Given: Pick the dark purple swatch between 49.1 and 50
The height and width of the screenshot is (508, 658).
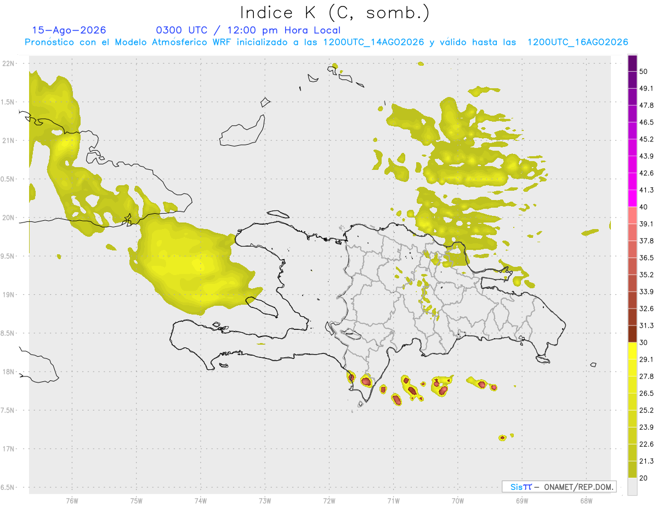Looking at the screenshot, I should click(x=632, y=80).
